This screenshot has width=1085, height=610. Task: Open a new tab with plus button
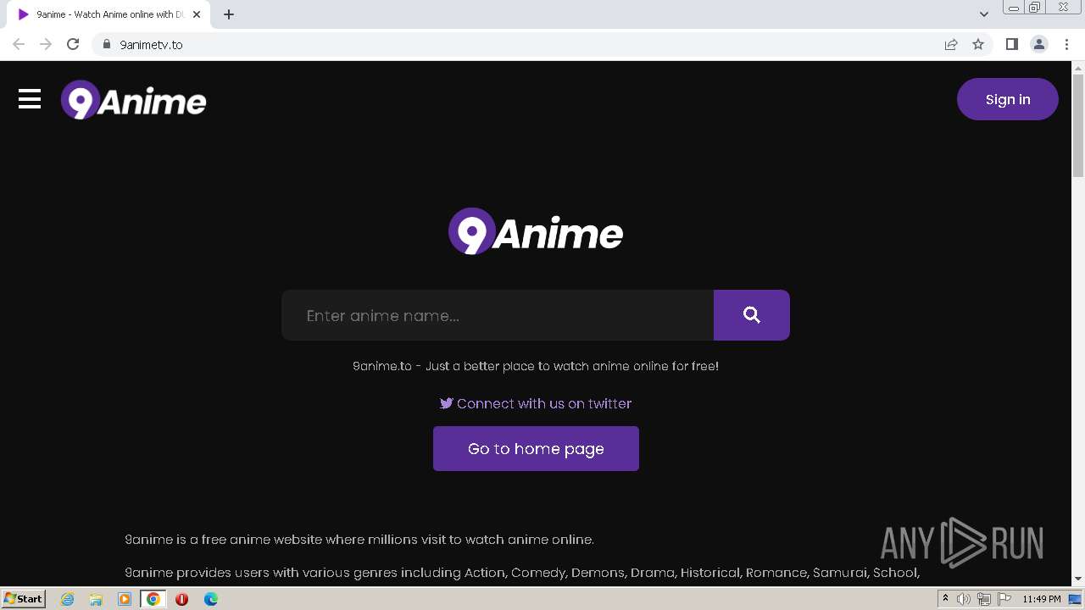229,14
